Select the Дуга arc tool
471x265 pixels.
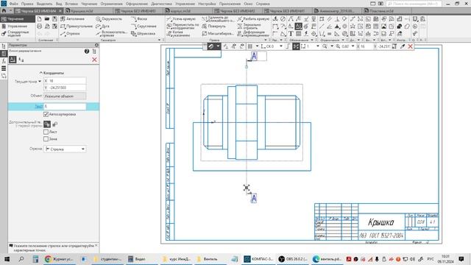[103, 26]
